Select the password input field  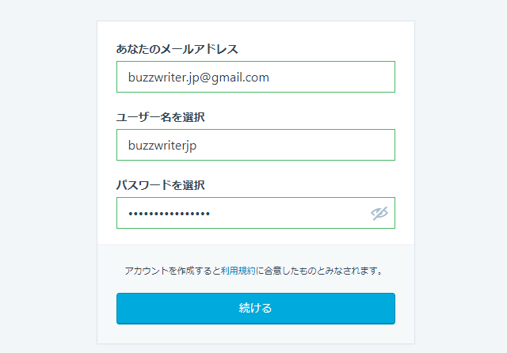tap(238, 213)
